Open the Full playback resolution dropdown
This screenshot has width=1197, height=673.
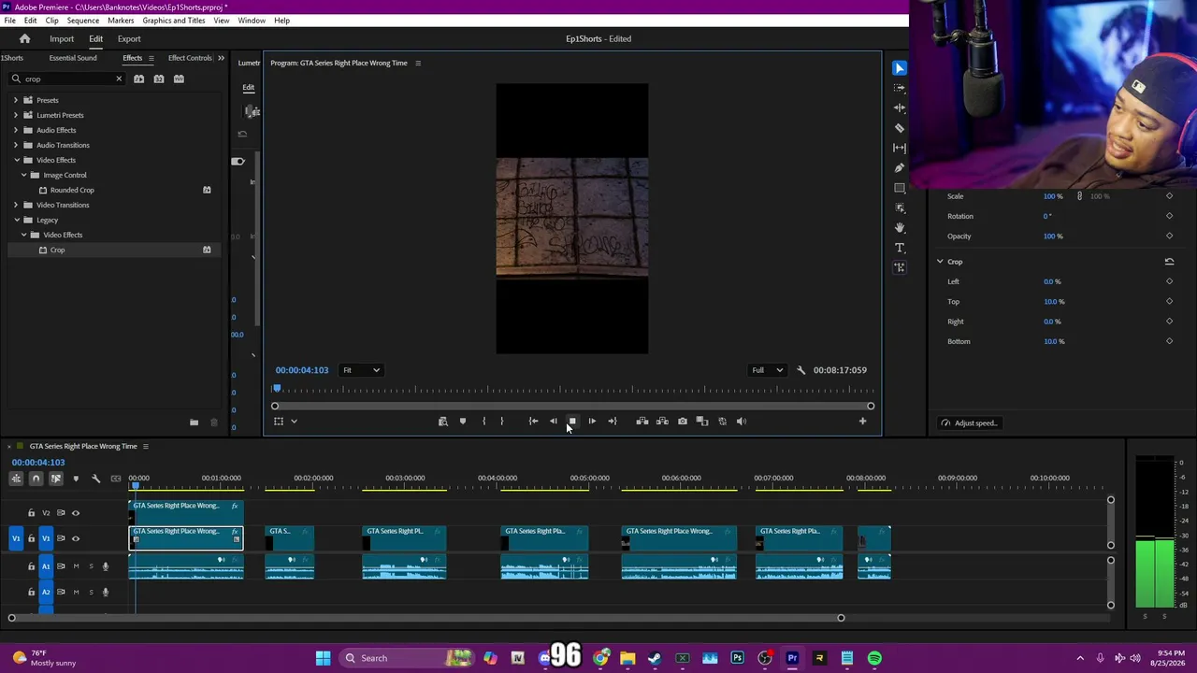pyautogui.click(x=768, y=370)
